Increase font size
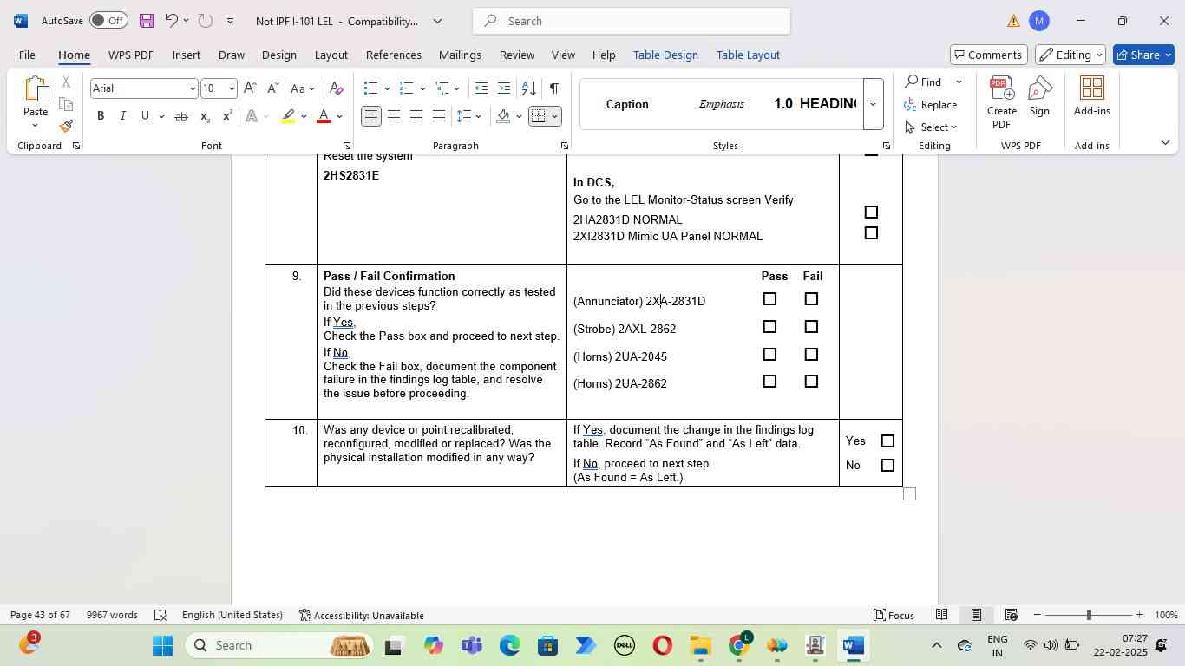1185x666 pixels. [250, 88]
